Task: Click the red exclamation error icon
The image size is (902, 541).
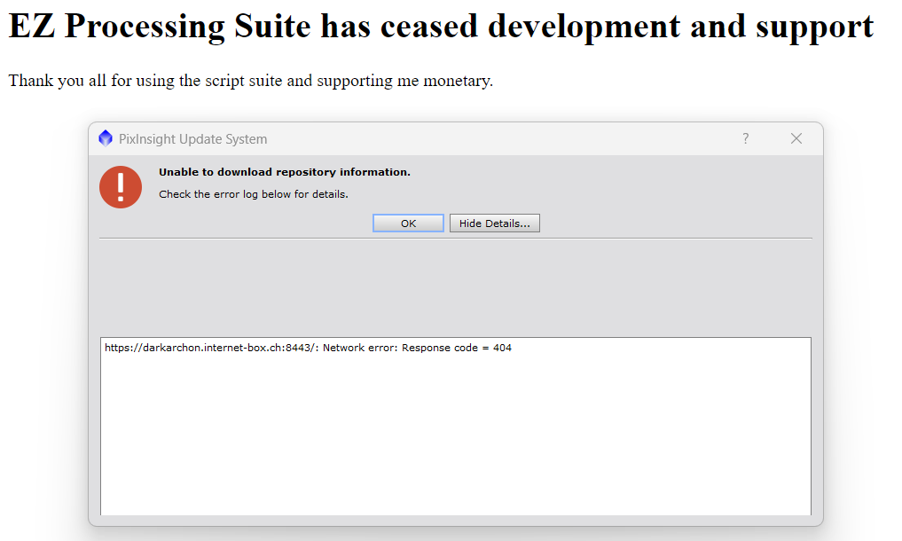Action: (121, 187)
